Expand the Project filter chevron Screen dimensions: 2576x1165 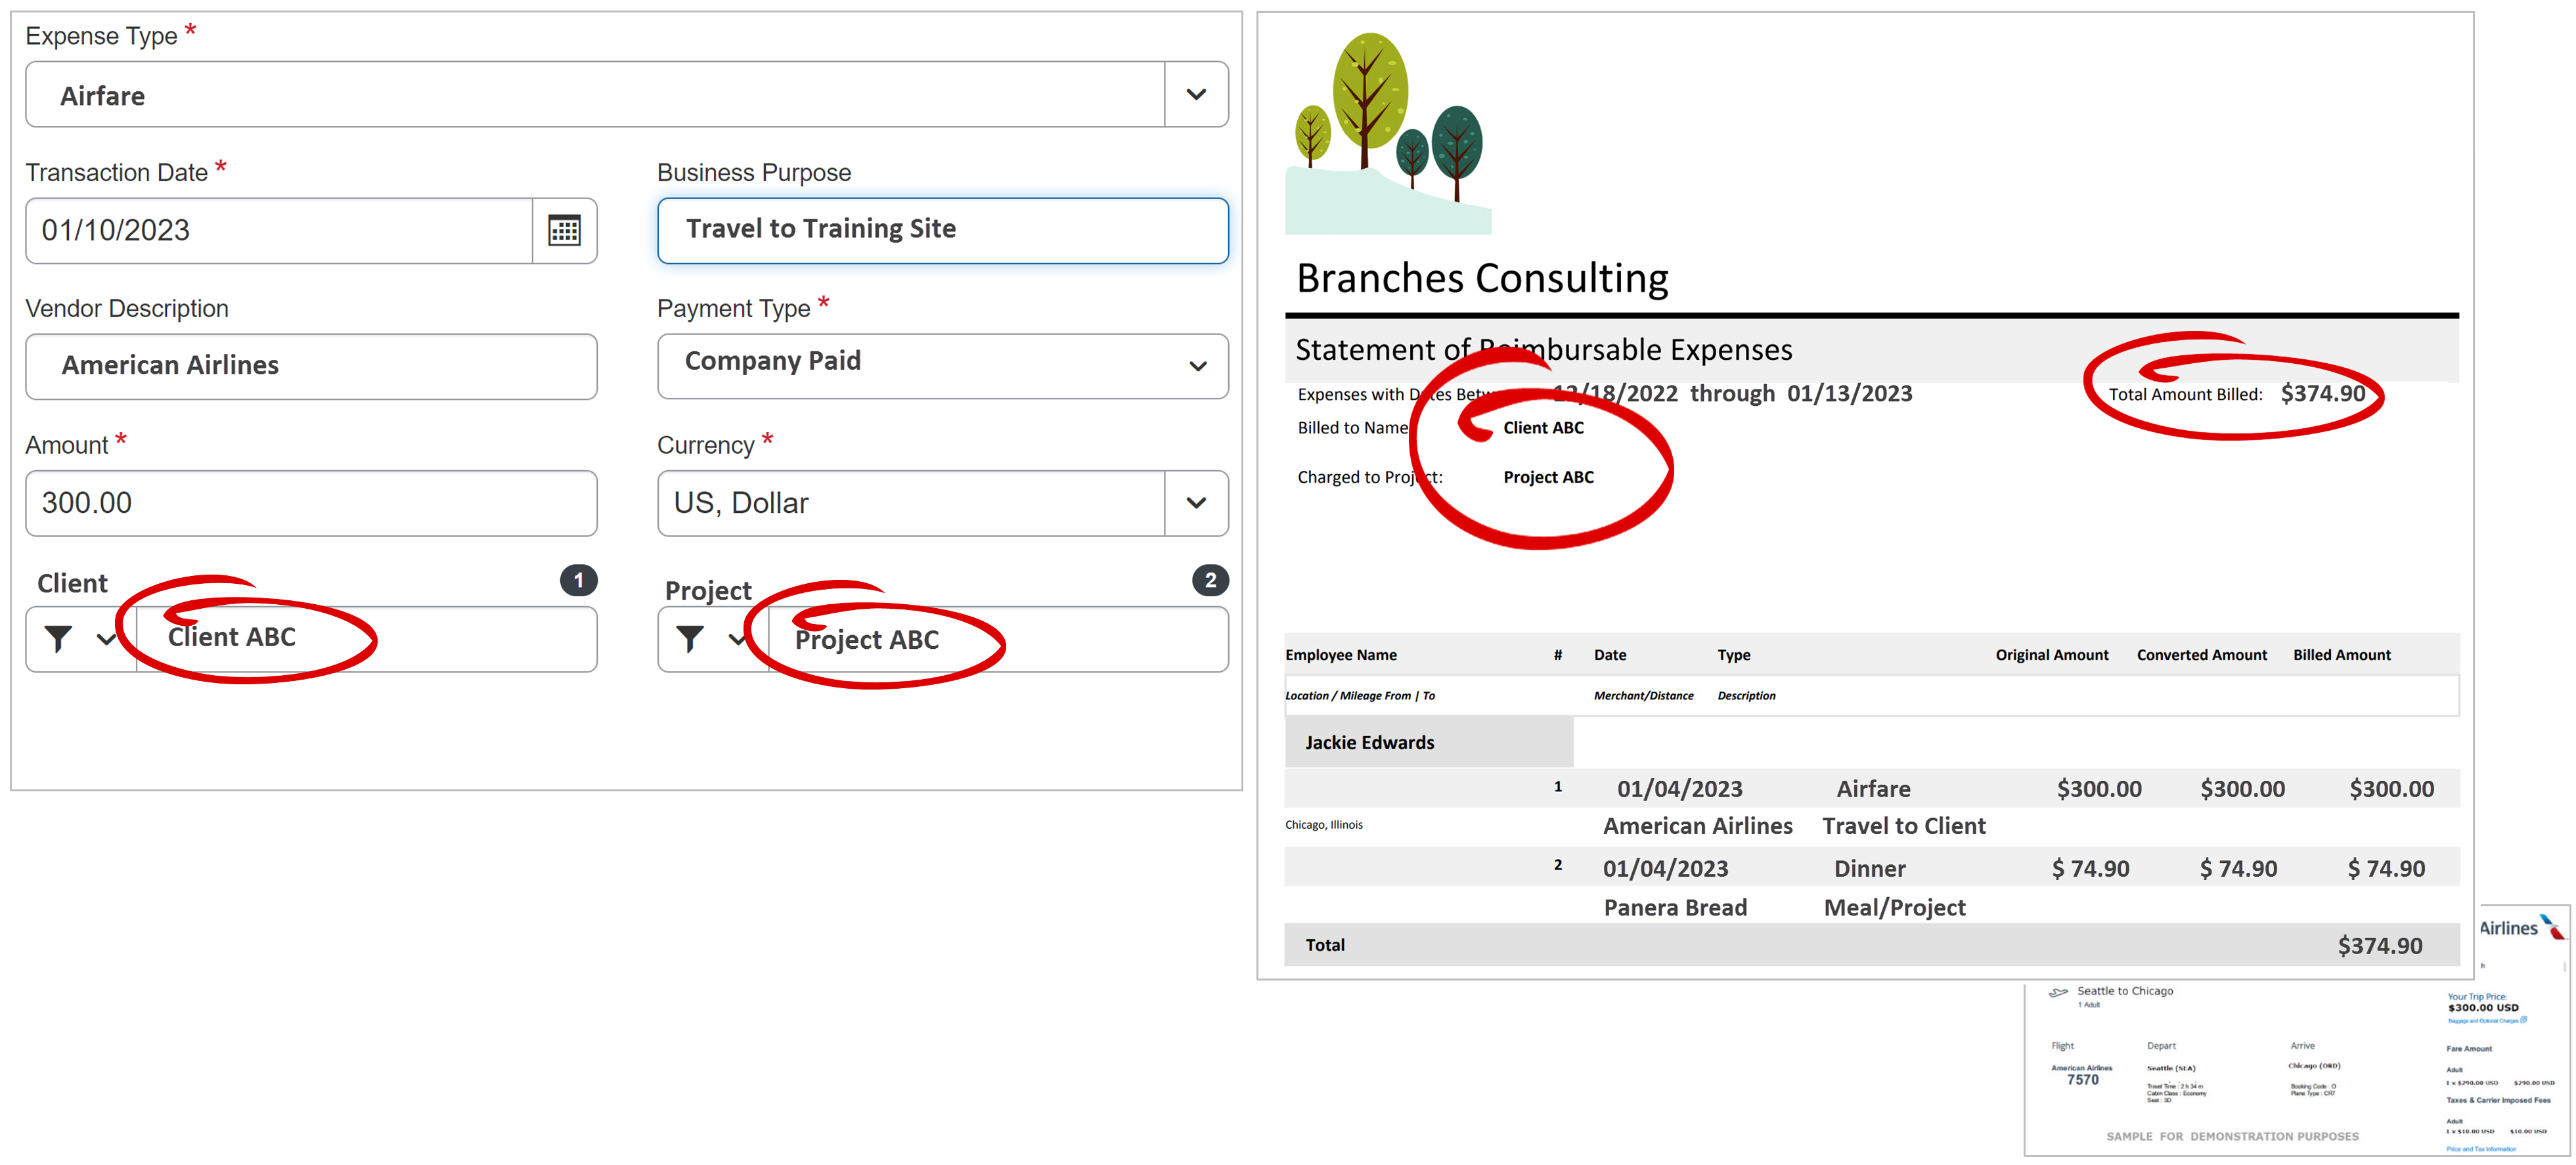click(738, 639)
